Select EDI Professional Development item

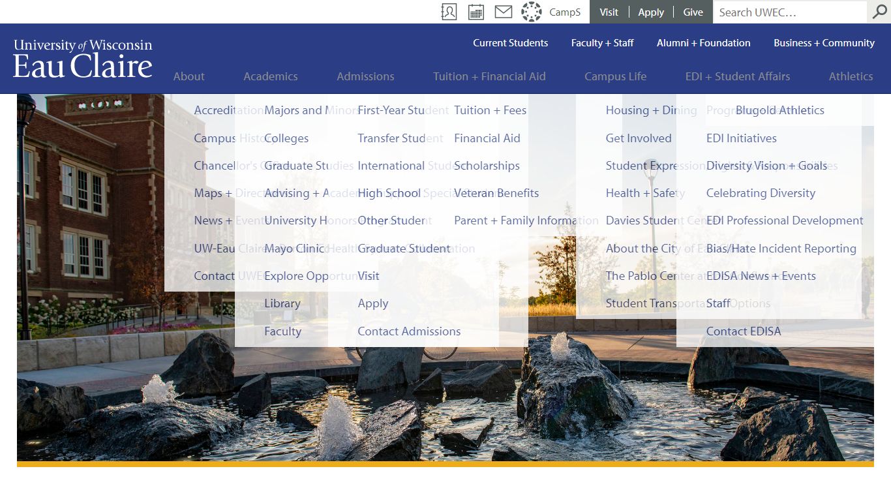785,220
